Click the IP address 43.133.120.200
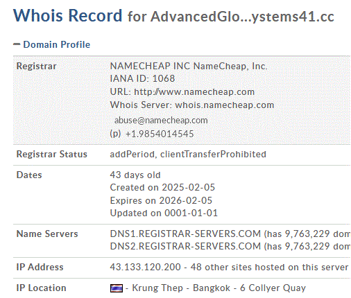Screen dimensions: 351x298 click(x=145, y=267)
